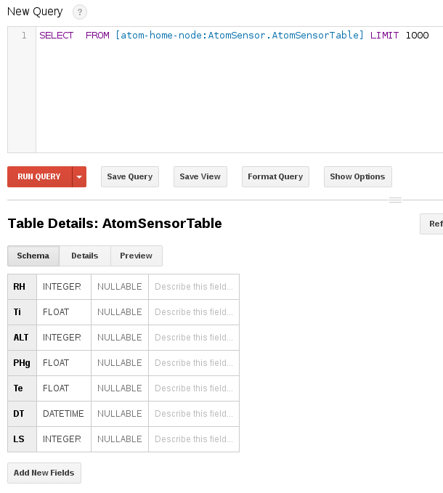Click the DT field description placeholder

click(x=193, y=414)
